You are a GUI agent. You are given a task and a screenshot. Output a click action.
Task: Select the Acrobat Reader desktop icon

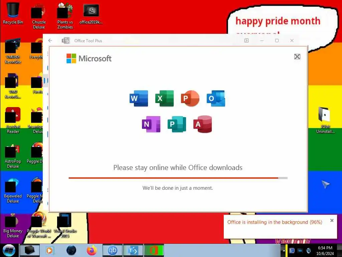[x=13, y=120]
